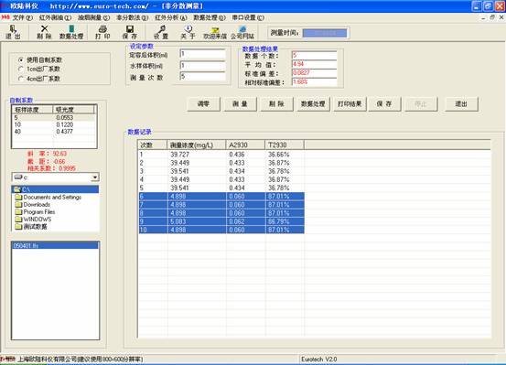
Task: Click the 标样浓度 column header
Action: coord(32,110)
